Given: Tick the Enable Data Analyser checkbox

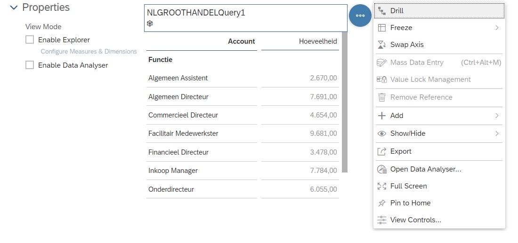Looking at the screenshot, I should click(30, 65).
